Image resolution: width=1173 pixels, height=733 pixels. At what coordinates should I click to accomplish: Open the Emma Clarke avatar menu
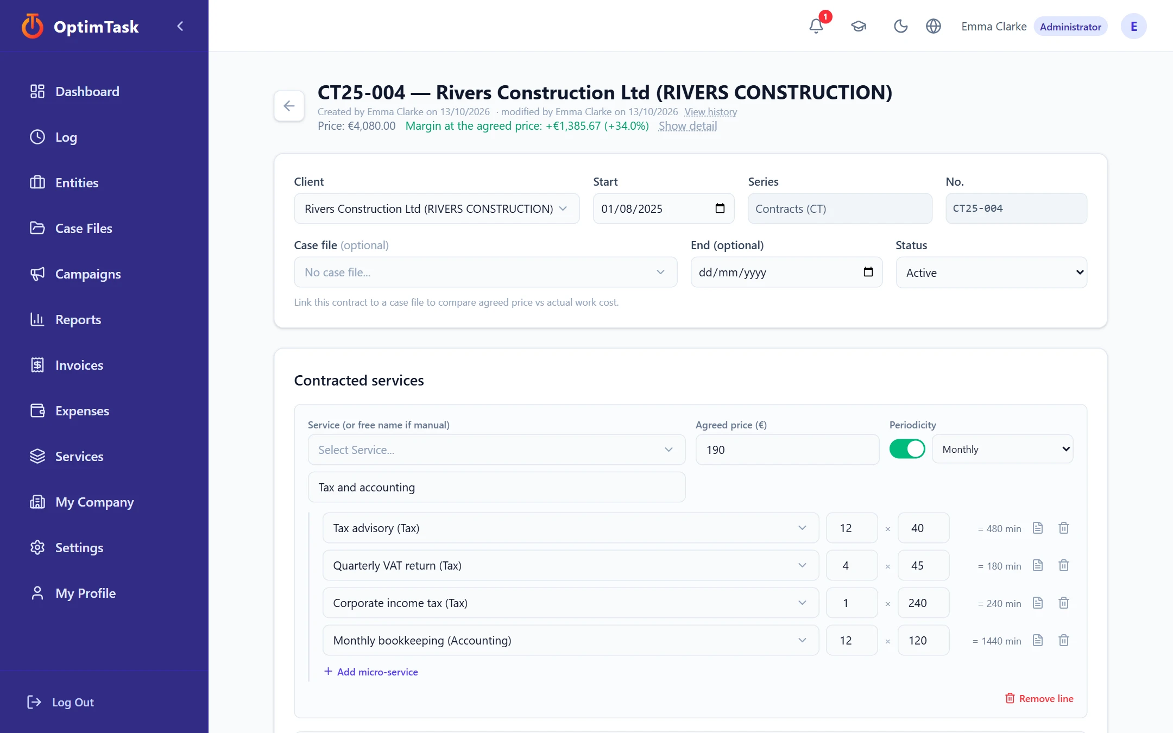click(1134, 26)
